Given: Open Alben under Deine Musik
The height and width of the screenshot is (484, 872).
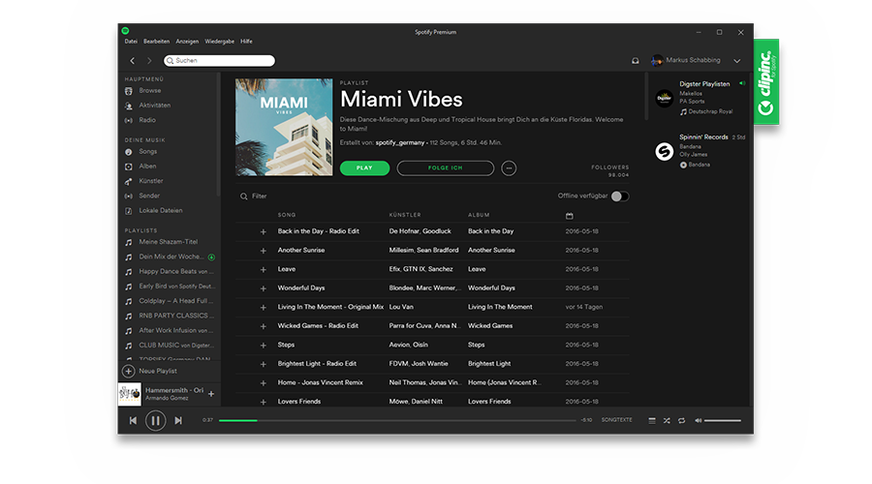Looking at the screenshot, I should 147,166.
